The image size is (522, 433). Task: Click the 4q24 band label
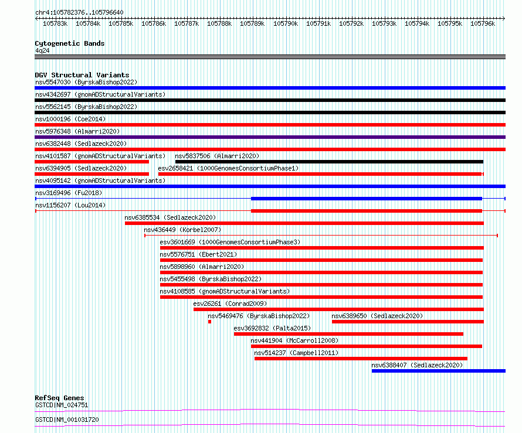tap(42, 50)
